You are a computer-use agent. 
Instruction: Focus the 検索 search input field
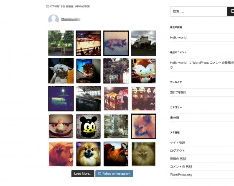198,11
